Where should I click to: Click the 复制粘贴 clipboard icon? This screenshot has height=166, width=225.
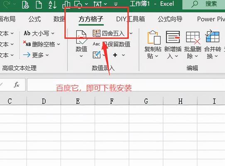pos(154,37)
